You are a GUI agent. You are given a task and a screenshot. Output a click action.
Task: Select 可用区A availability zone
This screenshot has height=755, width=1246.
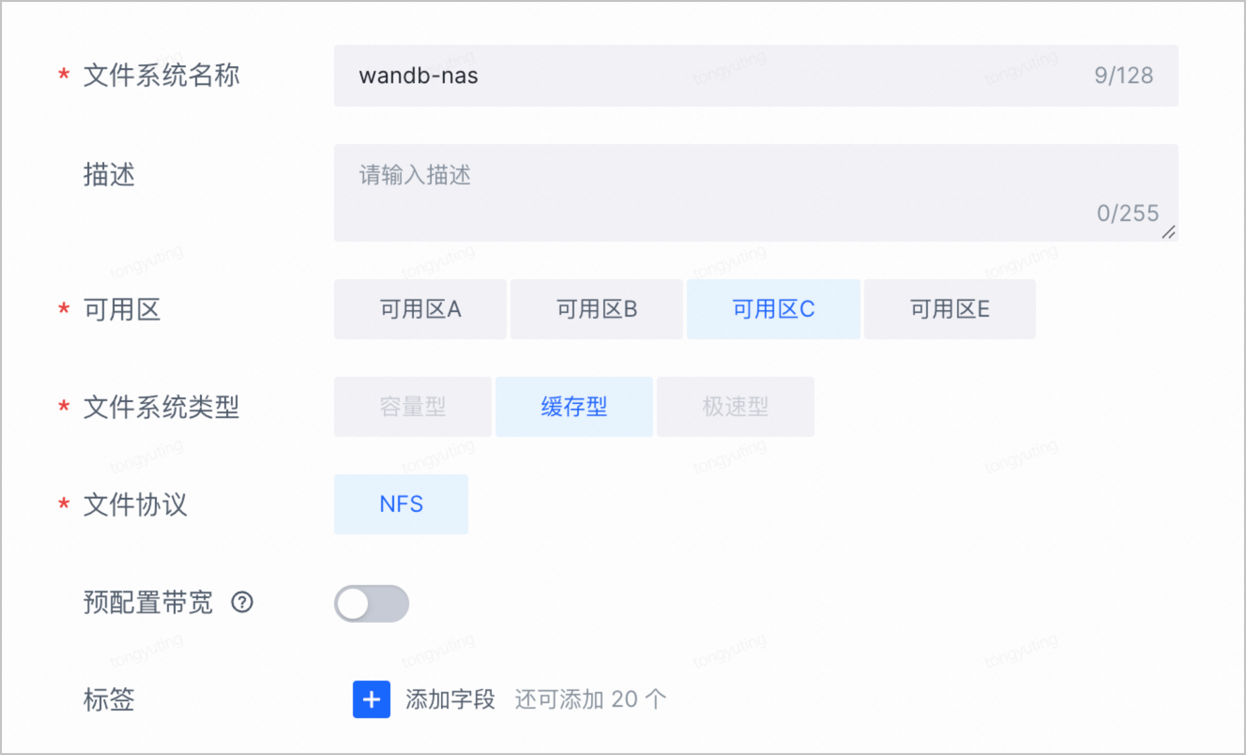(420, 309)
